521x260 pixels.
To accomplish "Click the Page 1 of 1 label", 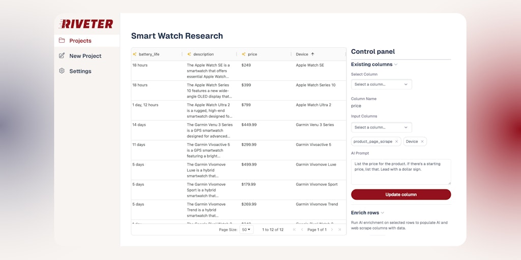I will [x=317, y=230].
